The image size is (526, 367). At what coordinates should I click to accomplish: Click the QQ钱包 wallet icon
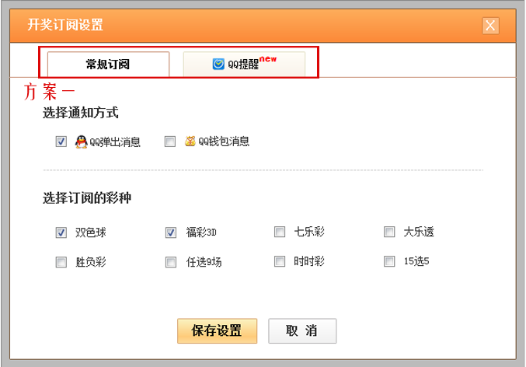coord(190,142)
